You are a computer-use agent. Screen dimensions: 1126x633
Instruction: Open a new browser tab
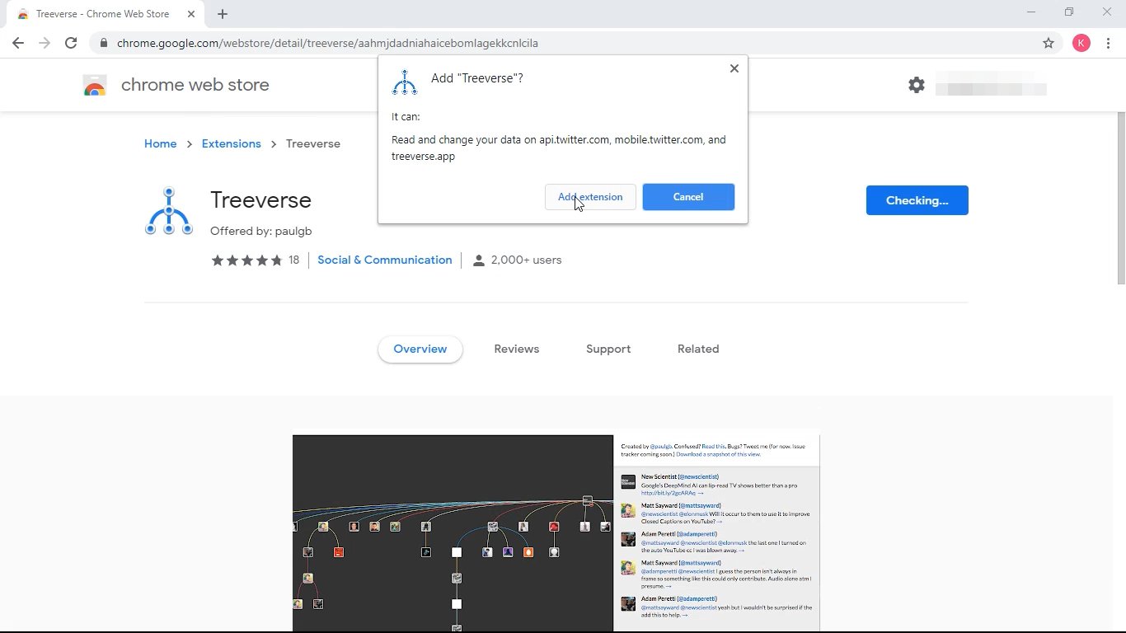(223, 14)
